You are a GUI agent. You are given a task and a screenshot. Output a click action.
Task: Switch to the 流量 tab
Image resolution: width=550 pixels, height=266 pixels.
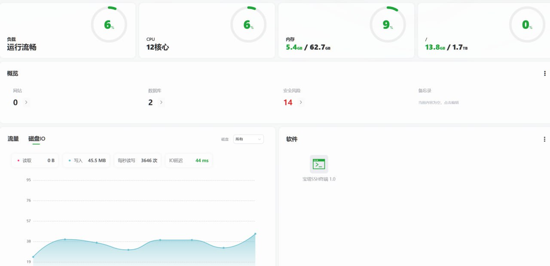pyautogui.click(x=13, y=139)
